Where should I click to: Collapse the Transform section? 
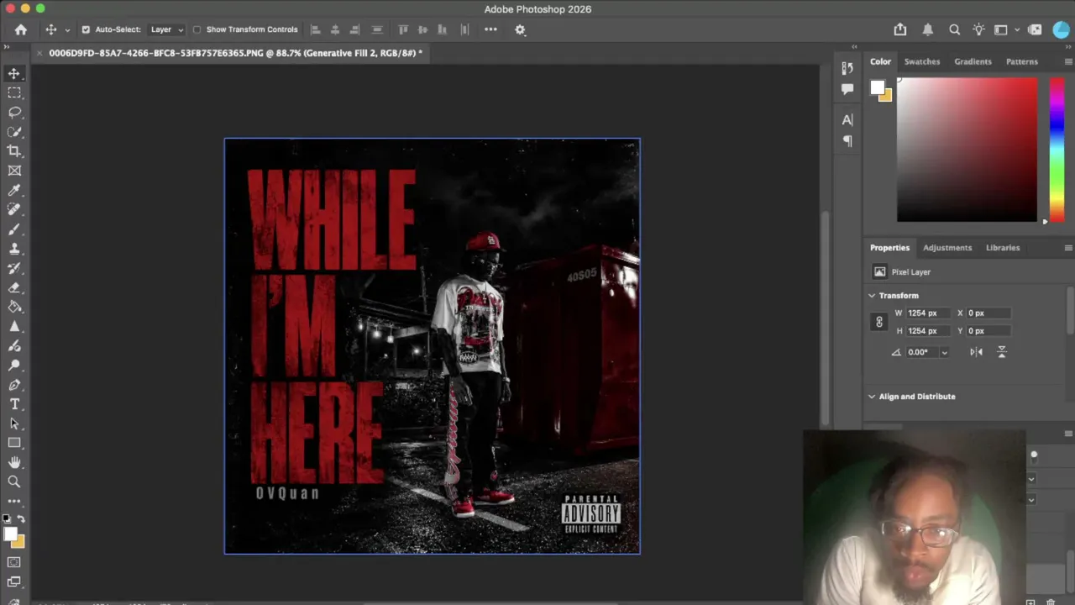pos(872,296)
